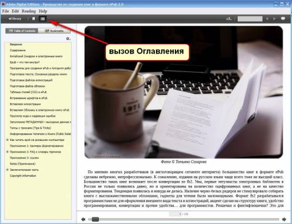Expand 'Заключительная часть' chapter node
This screenshot has width=292, height=224.
click(7, 170)
